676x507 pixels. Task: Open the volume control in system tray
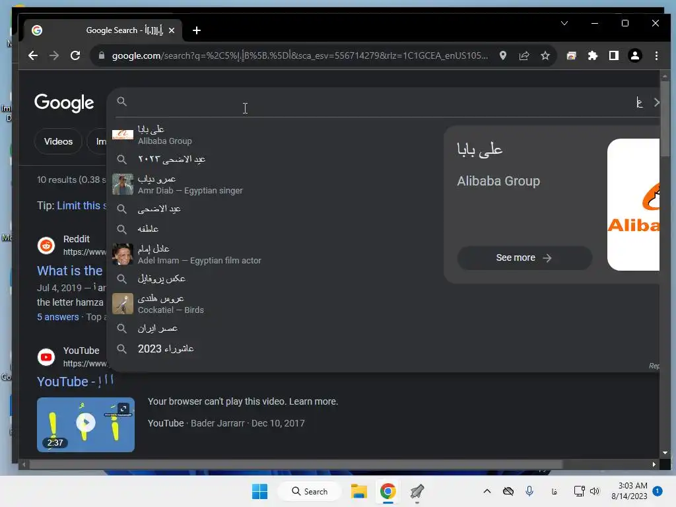[595, 491]
